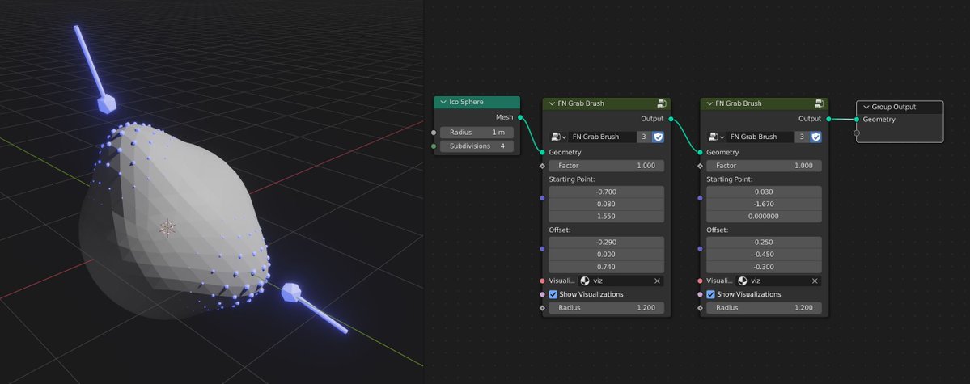The height and width of the screenshot is (384, 970).
Task: Clear the viz material on first Grab Brush node
Action: [657, 281]
